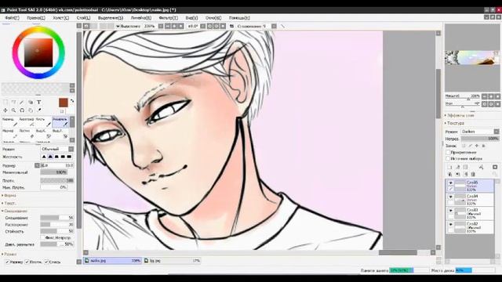Click the navigator preview thumbnail
Image resolution: width=502 pixels, height=282 pixels.
[471, 58]
